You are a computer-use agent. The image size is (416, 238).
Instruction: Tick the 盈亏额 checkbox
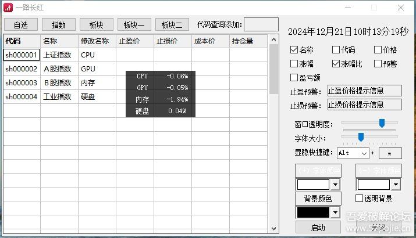point(294,77)
